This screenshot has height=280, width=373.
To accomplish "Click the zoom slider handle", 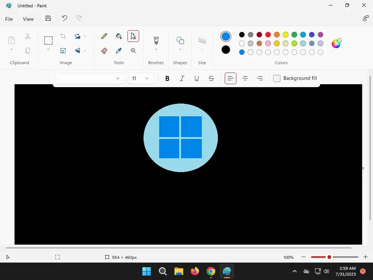I will pyautogui.click(x=329, y=257).
